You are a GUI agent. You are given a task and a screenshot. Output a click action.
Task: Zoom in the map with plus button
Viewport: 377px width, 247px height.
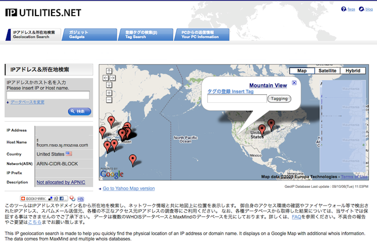point(109,93)
